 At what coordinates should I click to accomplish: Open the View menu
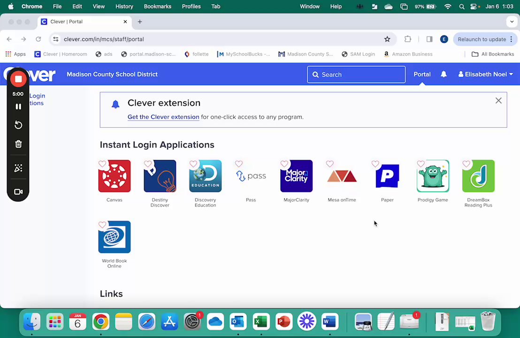(x=99, y=6)
